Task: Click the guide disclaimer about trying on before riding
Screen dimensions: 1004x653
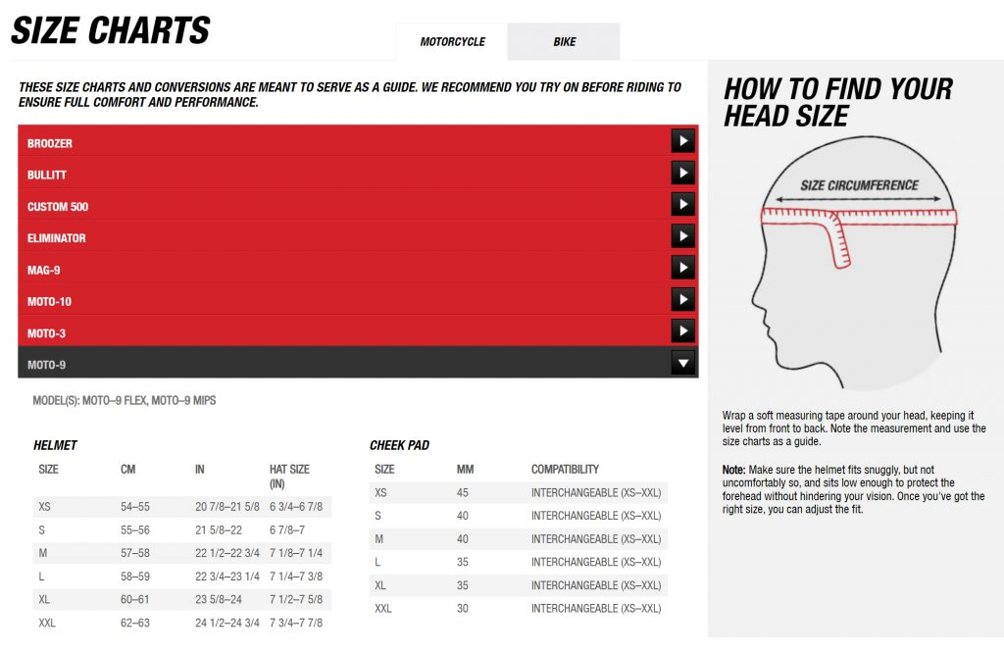Action: pyautogui.click(x=350, y=95)
